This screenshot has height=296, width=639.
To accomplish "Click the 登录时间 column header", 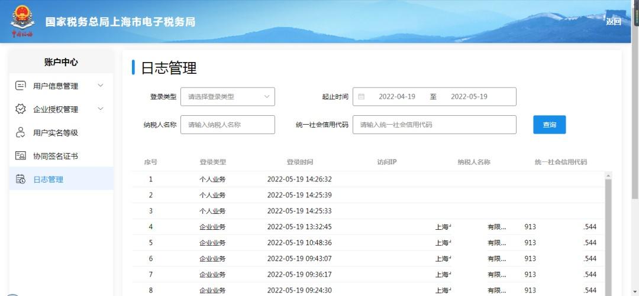I will point(299,162).
